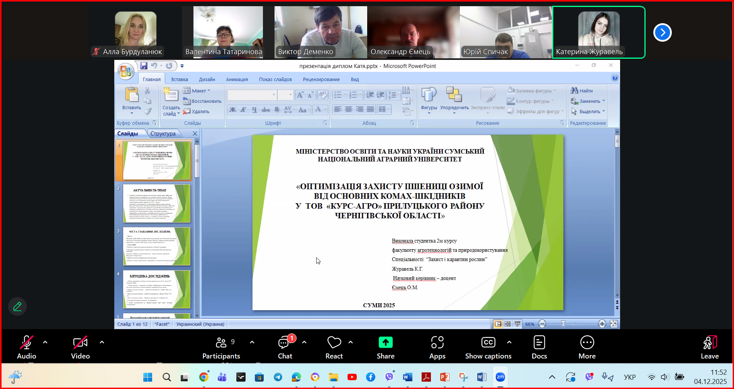Open Zoom Chat panel
The height and width of the screenshot is (389, 734).
point(285,343)
